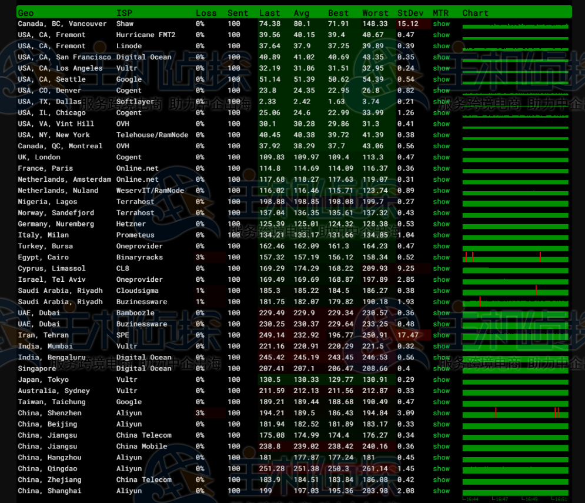Click the Loss column header
This screenshot has width=585, height=503.
click(x=206, y=13)
